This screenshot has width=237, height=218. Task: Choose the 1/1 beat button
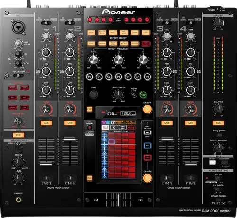coord(128,77)
